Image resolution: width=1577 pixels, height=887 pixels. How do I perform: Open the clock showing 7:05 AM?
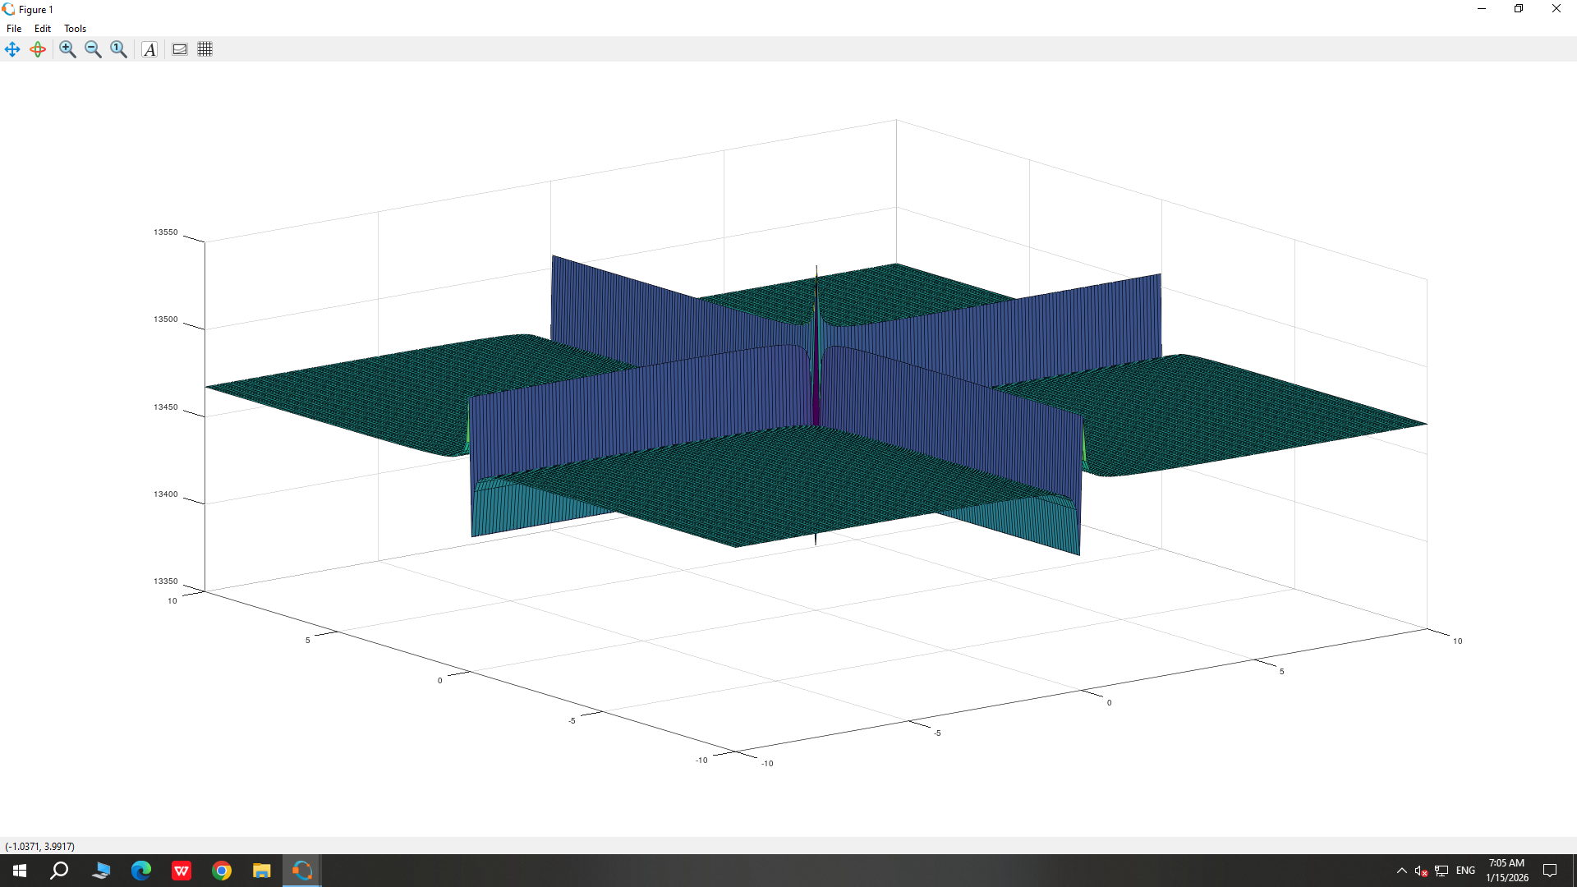tap(1506, 871)
